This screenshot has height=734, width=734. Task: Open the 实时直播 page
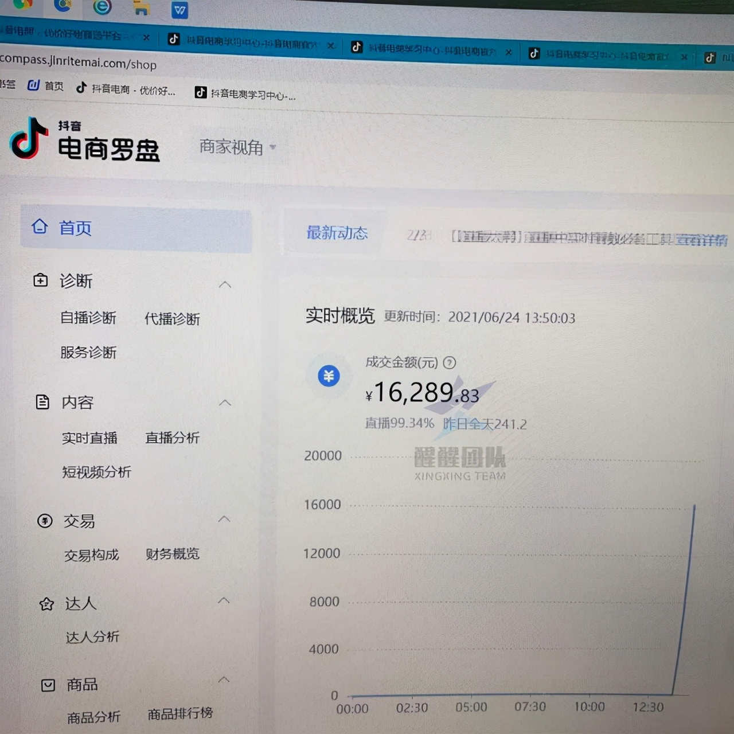(89, 438)
